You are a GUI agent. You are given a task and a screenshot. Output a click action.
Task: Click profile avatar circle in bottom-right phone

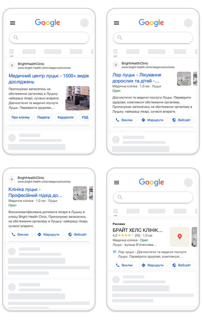pos(188,183)
